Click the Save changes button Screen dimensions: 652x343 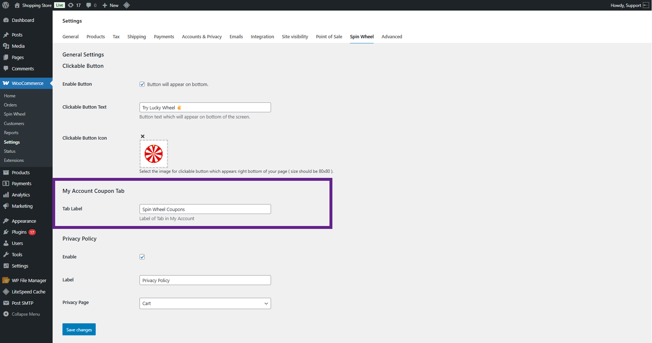(79, 330)
